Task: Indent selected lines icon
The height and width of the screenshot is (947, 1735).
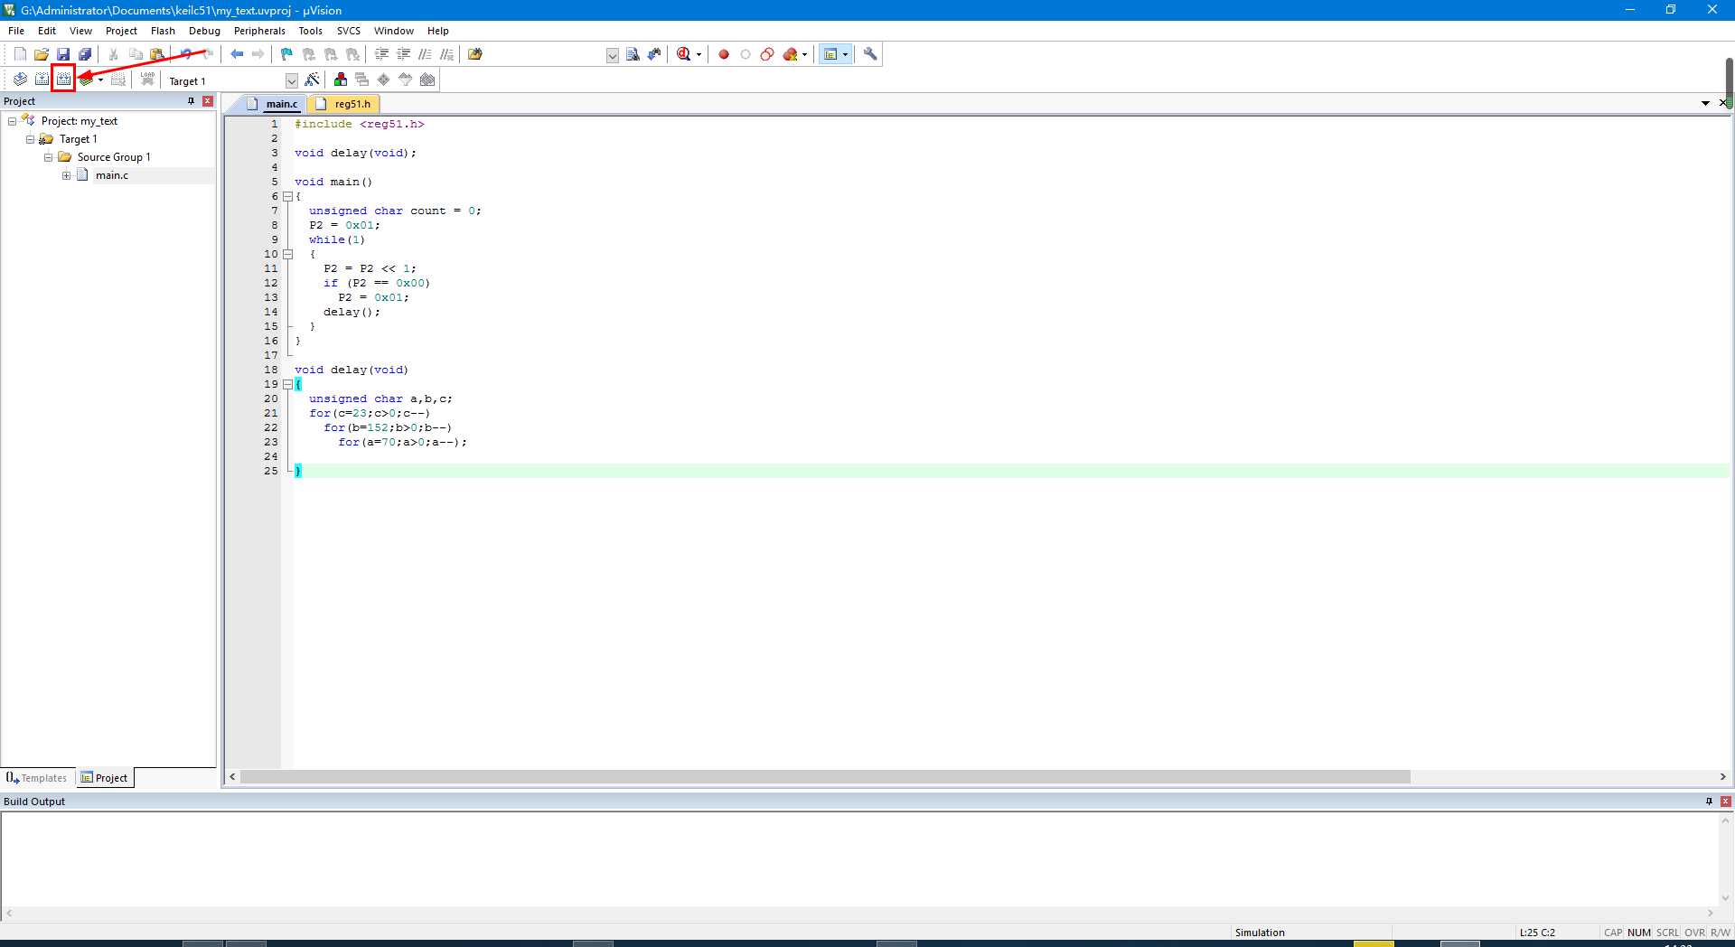Action: click(382, 54)
